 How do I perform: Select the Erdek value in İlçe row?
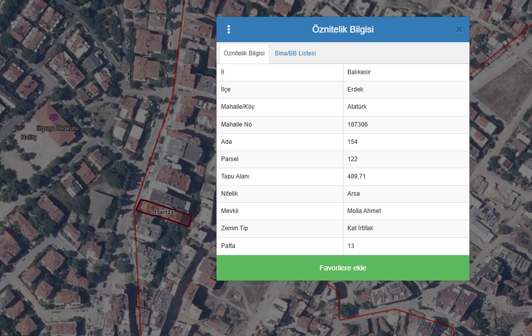tap(355, 89)
